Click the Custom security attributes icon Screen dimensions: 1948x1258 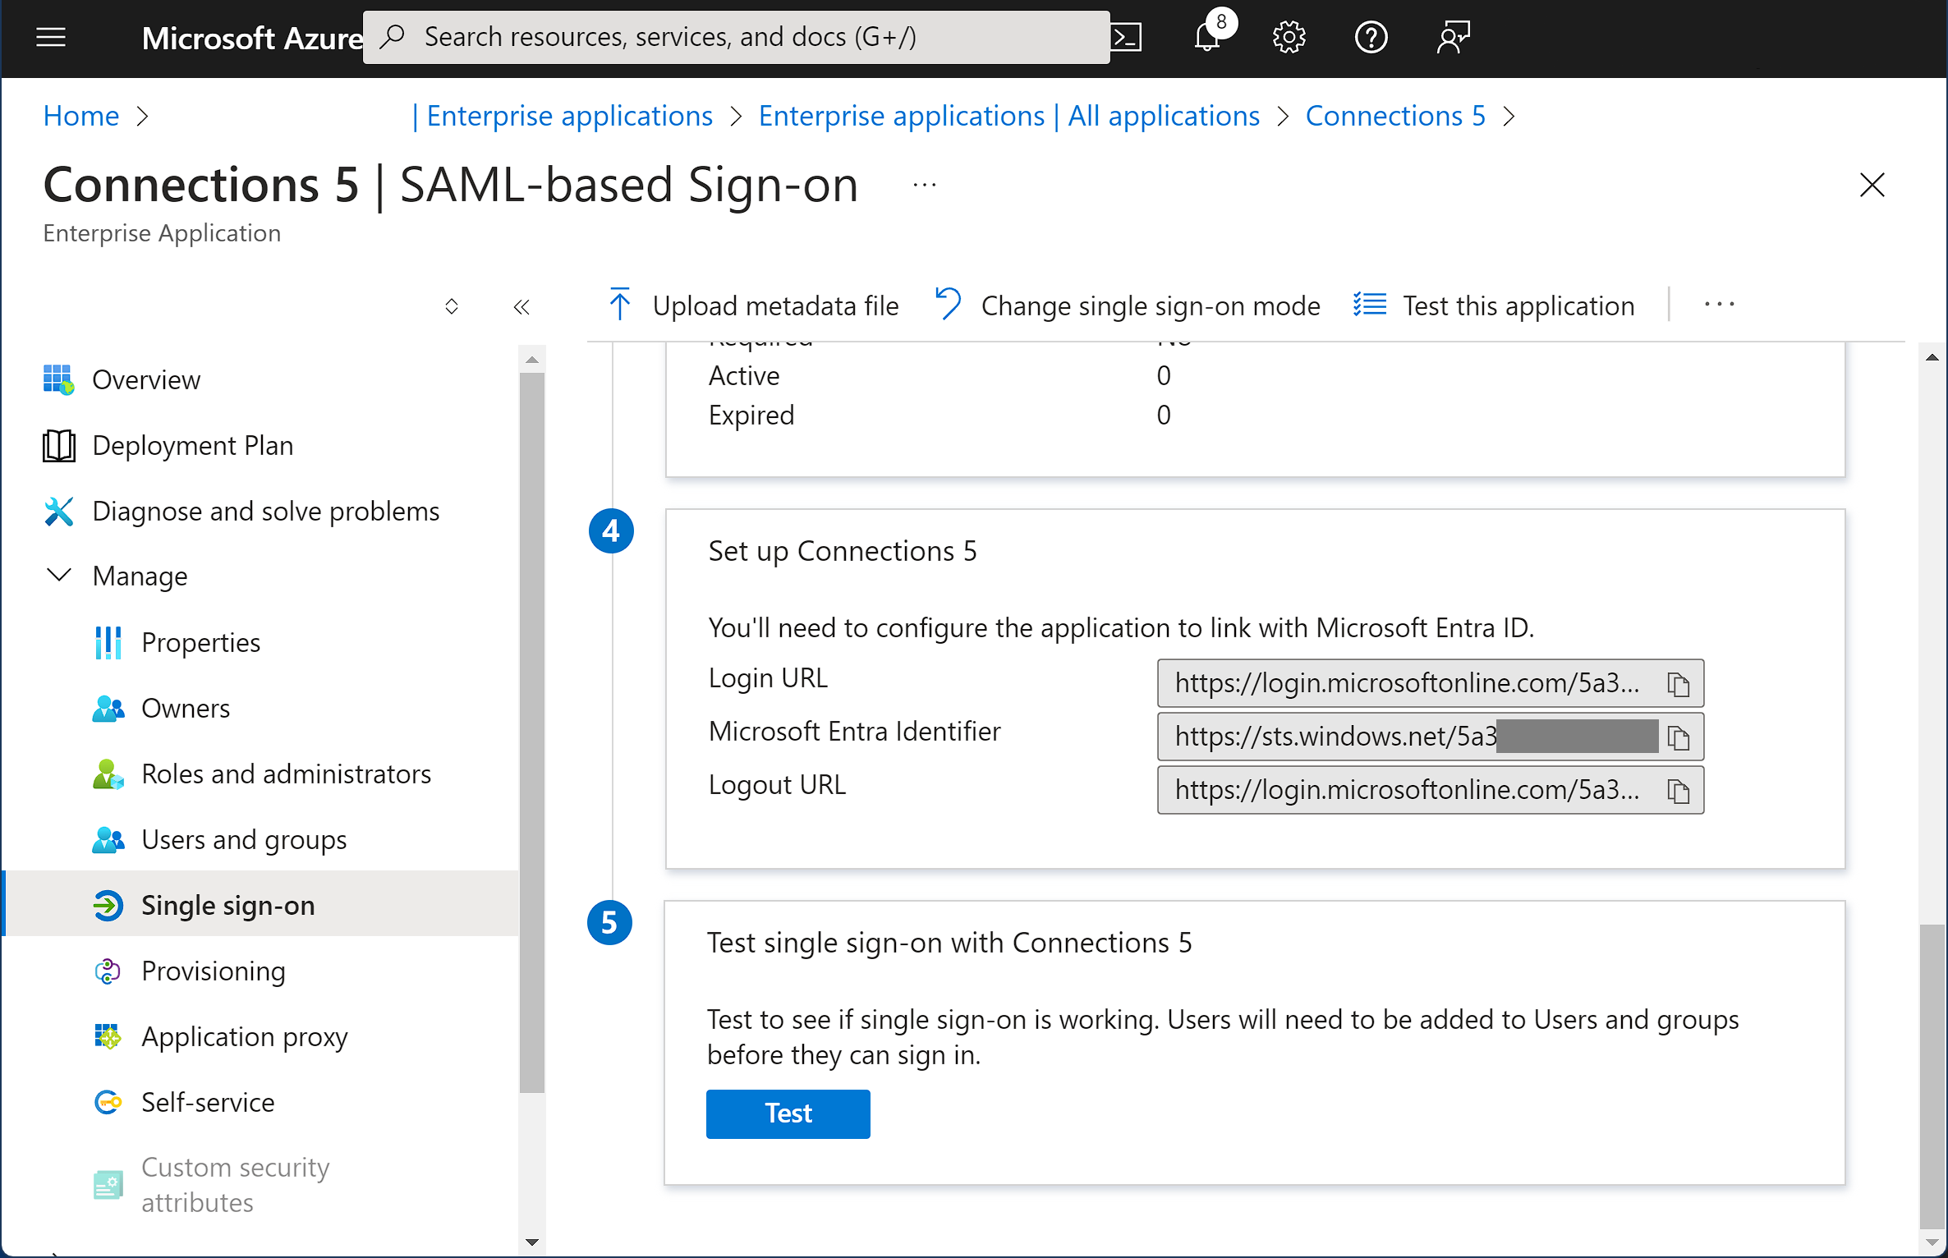108,1185
